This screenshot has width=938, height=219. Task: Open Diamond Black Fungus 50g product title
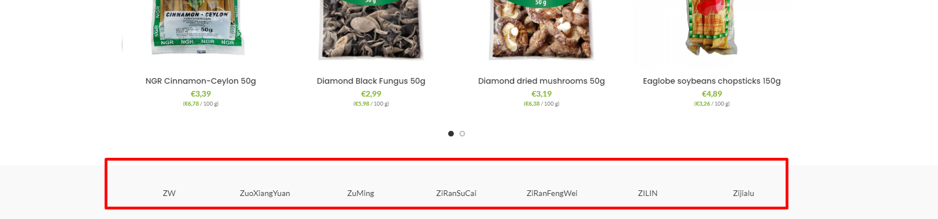[371, 81]
